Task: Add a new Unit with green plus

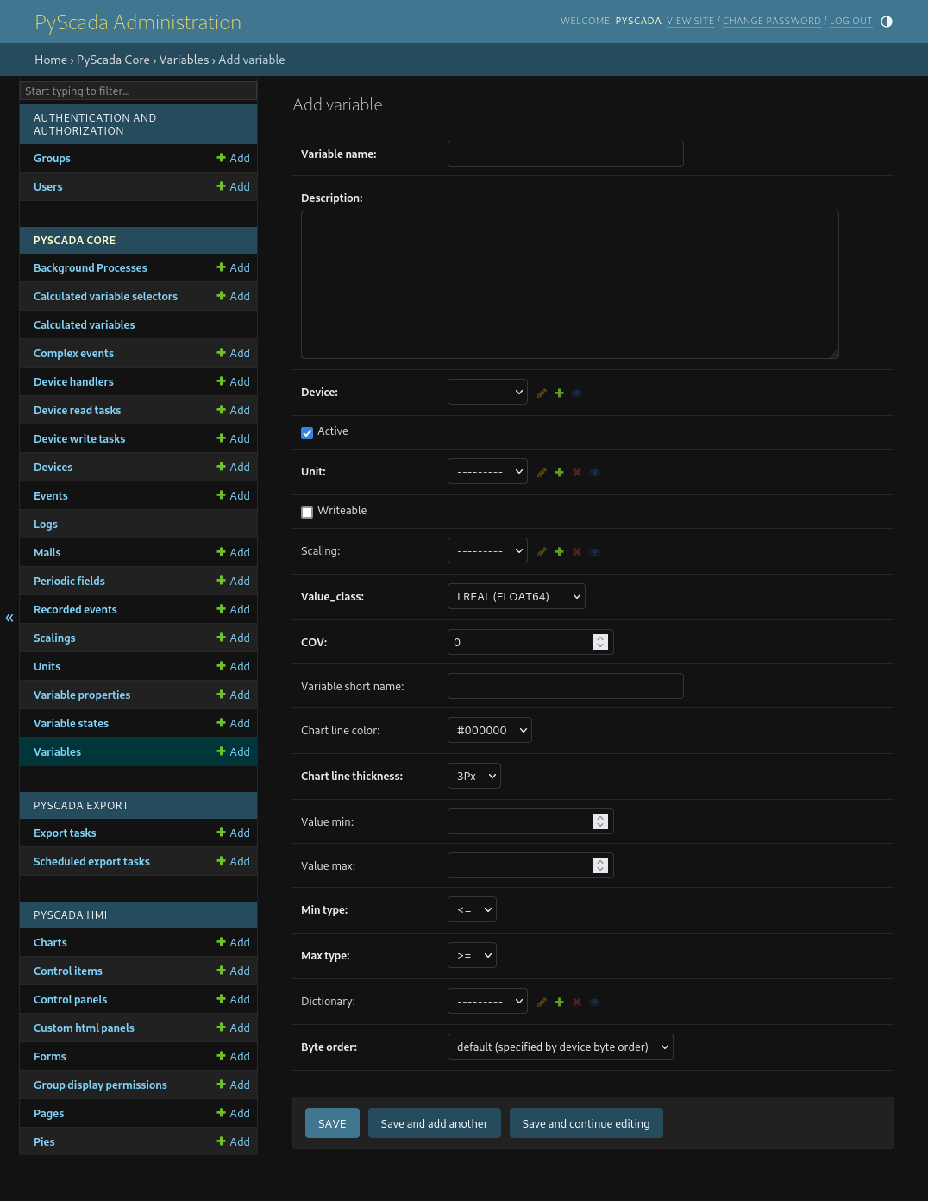Action: point(559,473)
